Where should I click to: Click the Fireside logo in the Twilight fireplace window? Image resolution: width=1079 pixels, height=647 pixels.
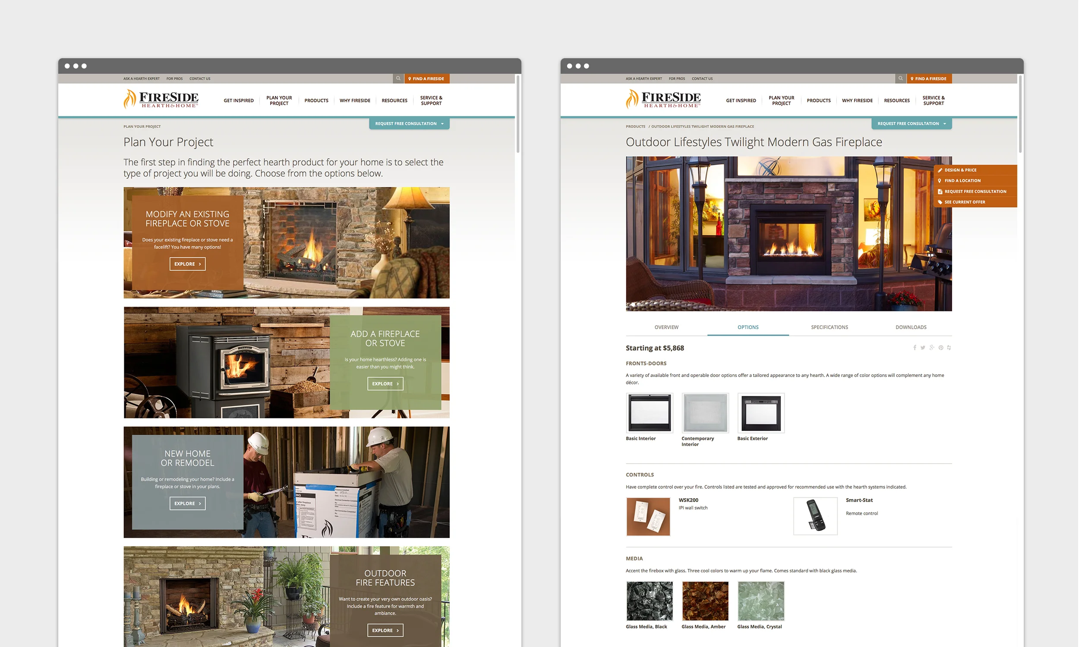664,99
